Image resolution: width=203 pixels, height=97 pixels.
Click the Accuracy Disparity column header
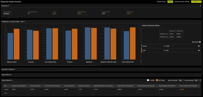click(x=35, y=86)
